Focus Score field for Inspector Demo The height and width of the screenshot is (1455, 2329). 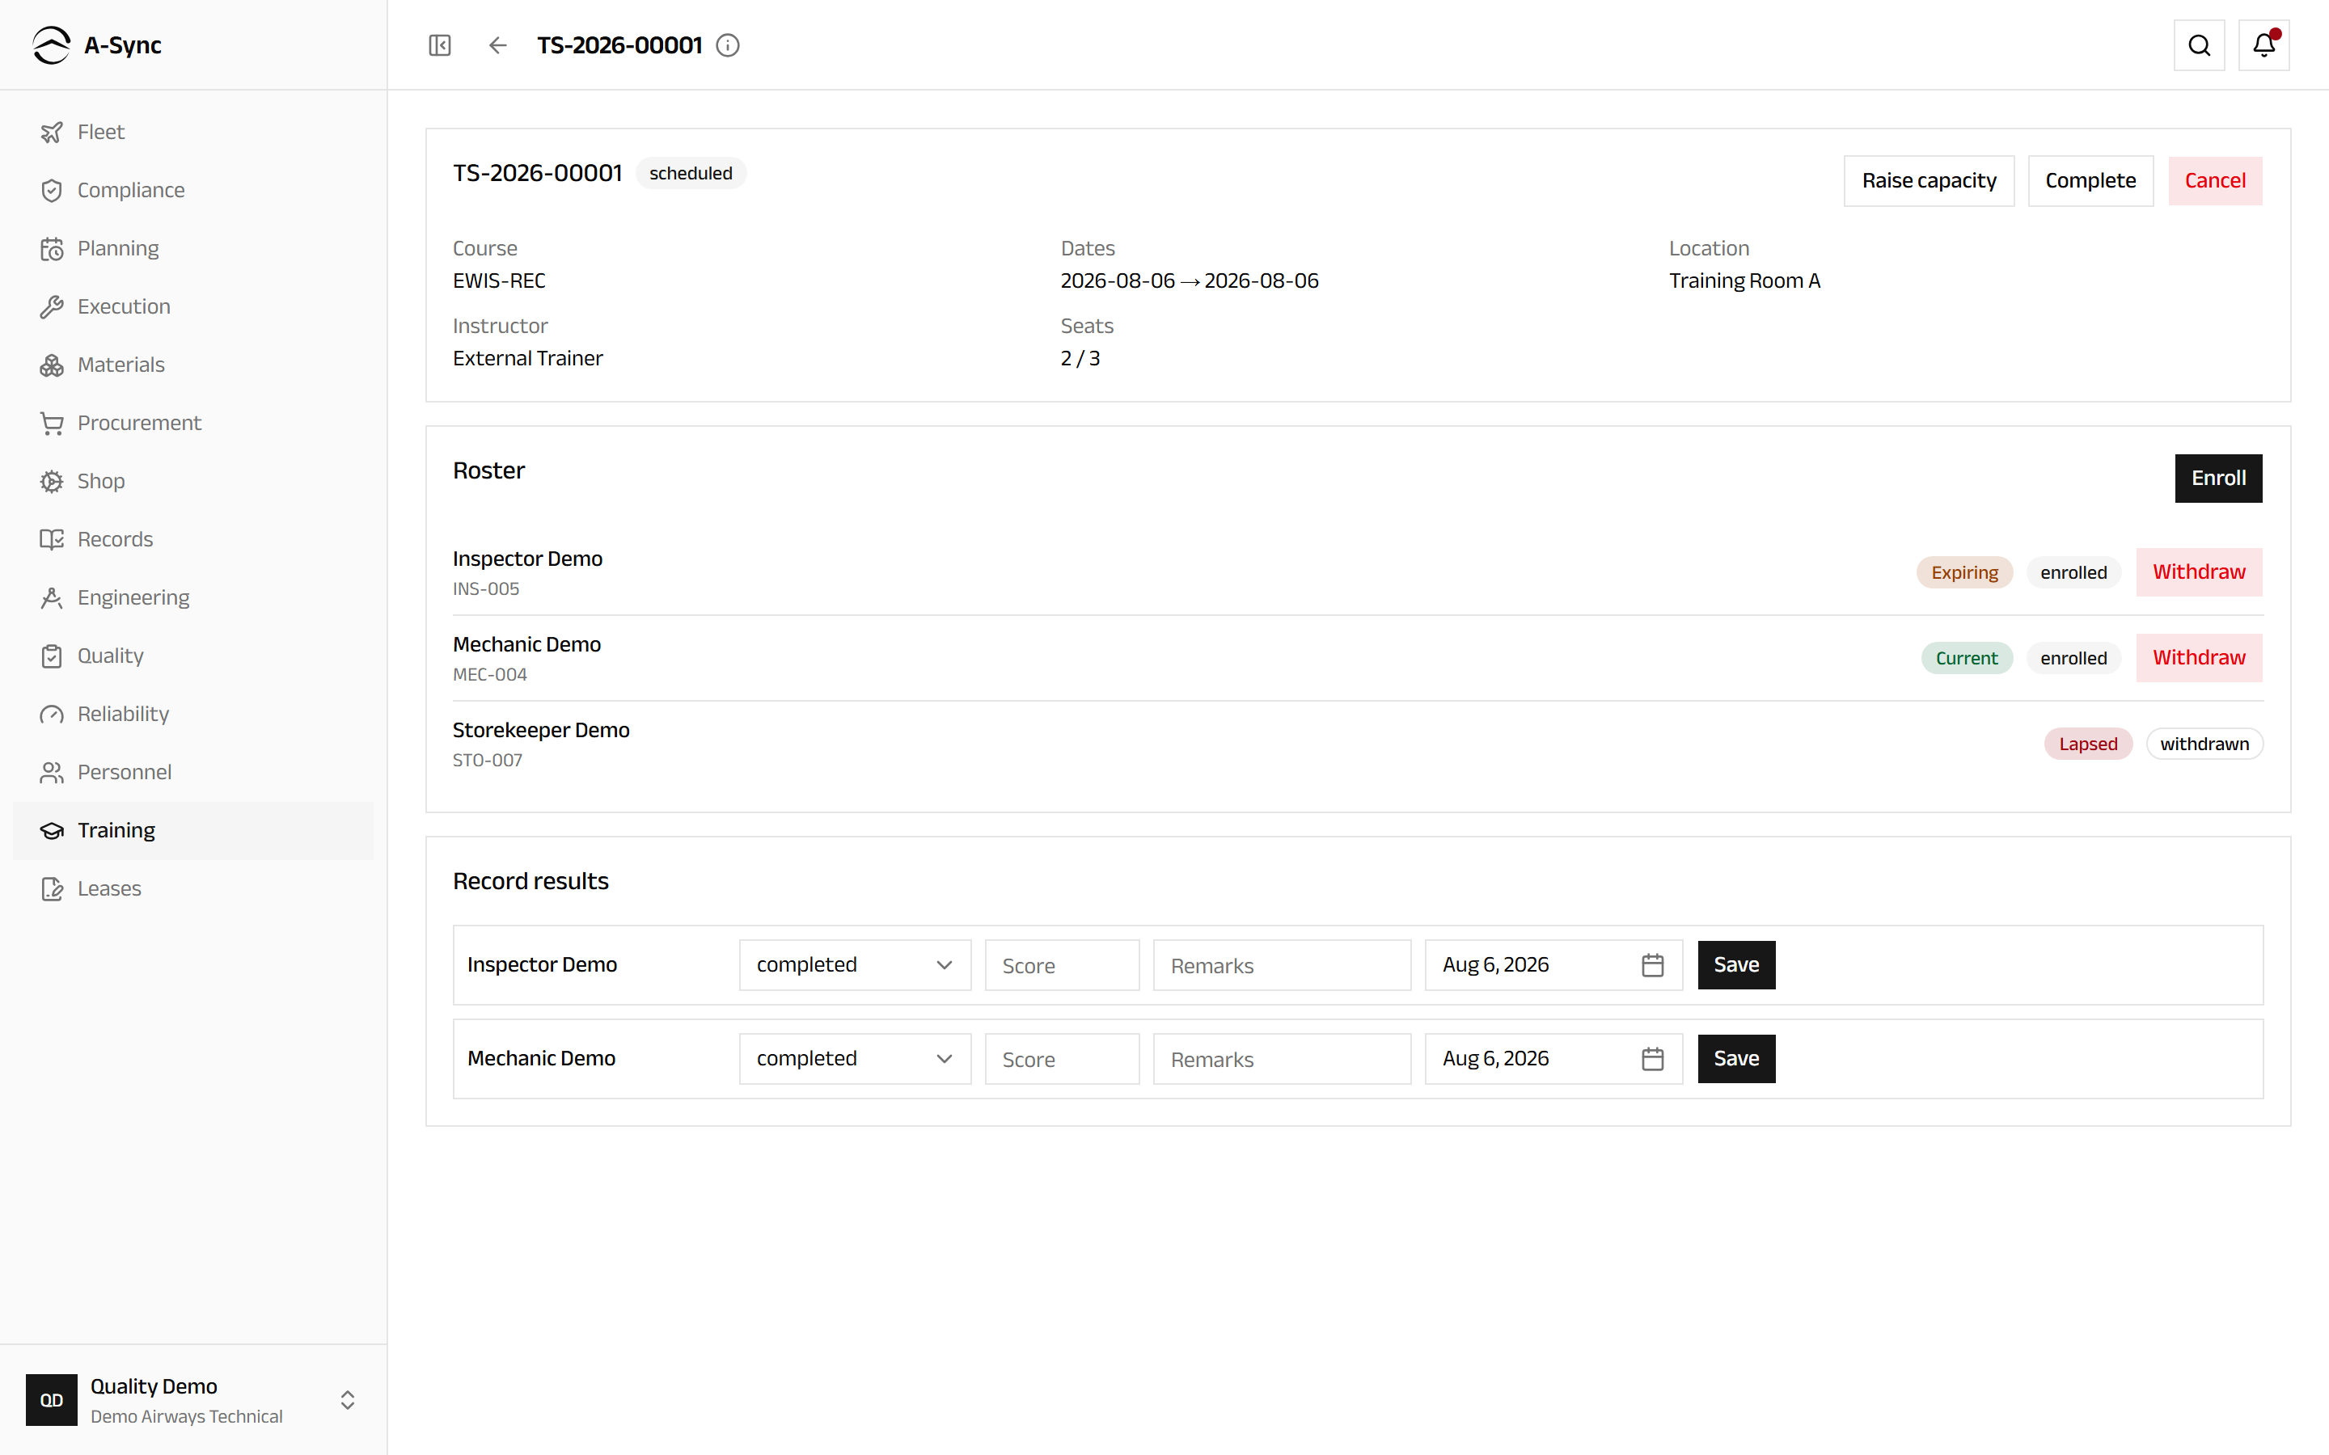click(1062, 965)
